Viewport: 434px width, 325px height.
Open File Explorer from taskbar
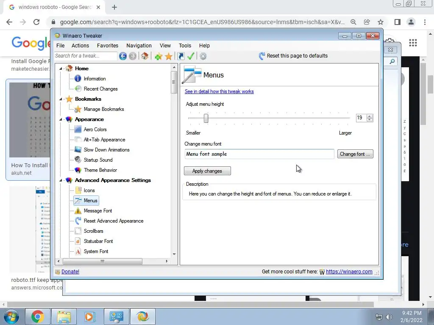click(x=64, y=317)
